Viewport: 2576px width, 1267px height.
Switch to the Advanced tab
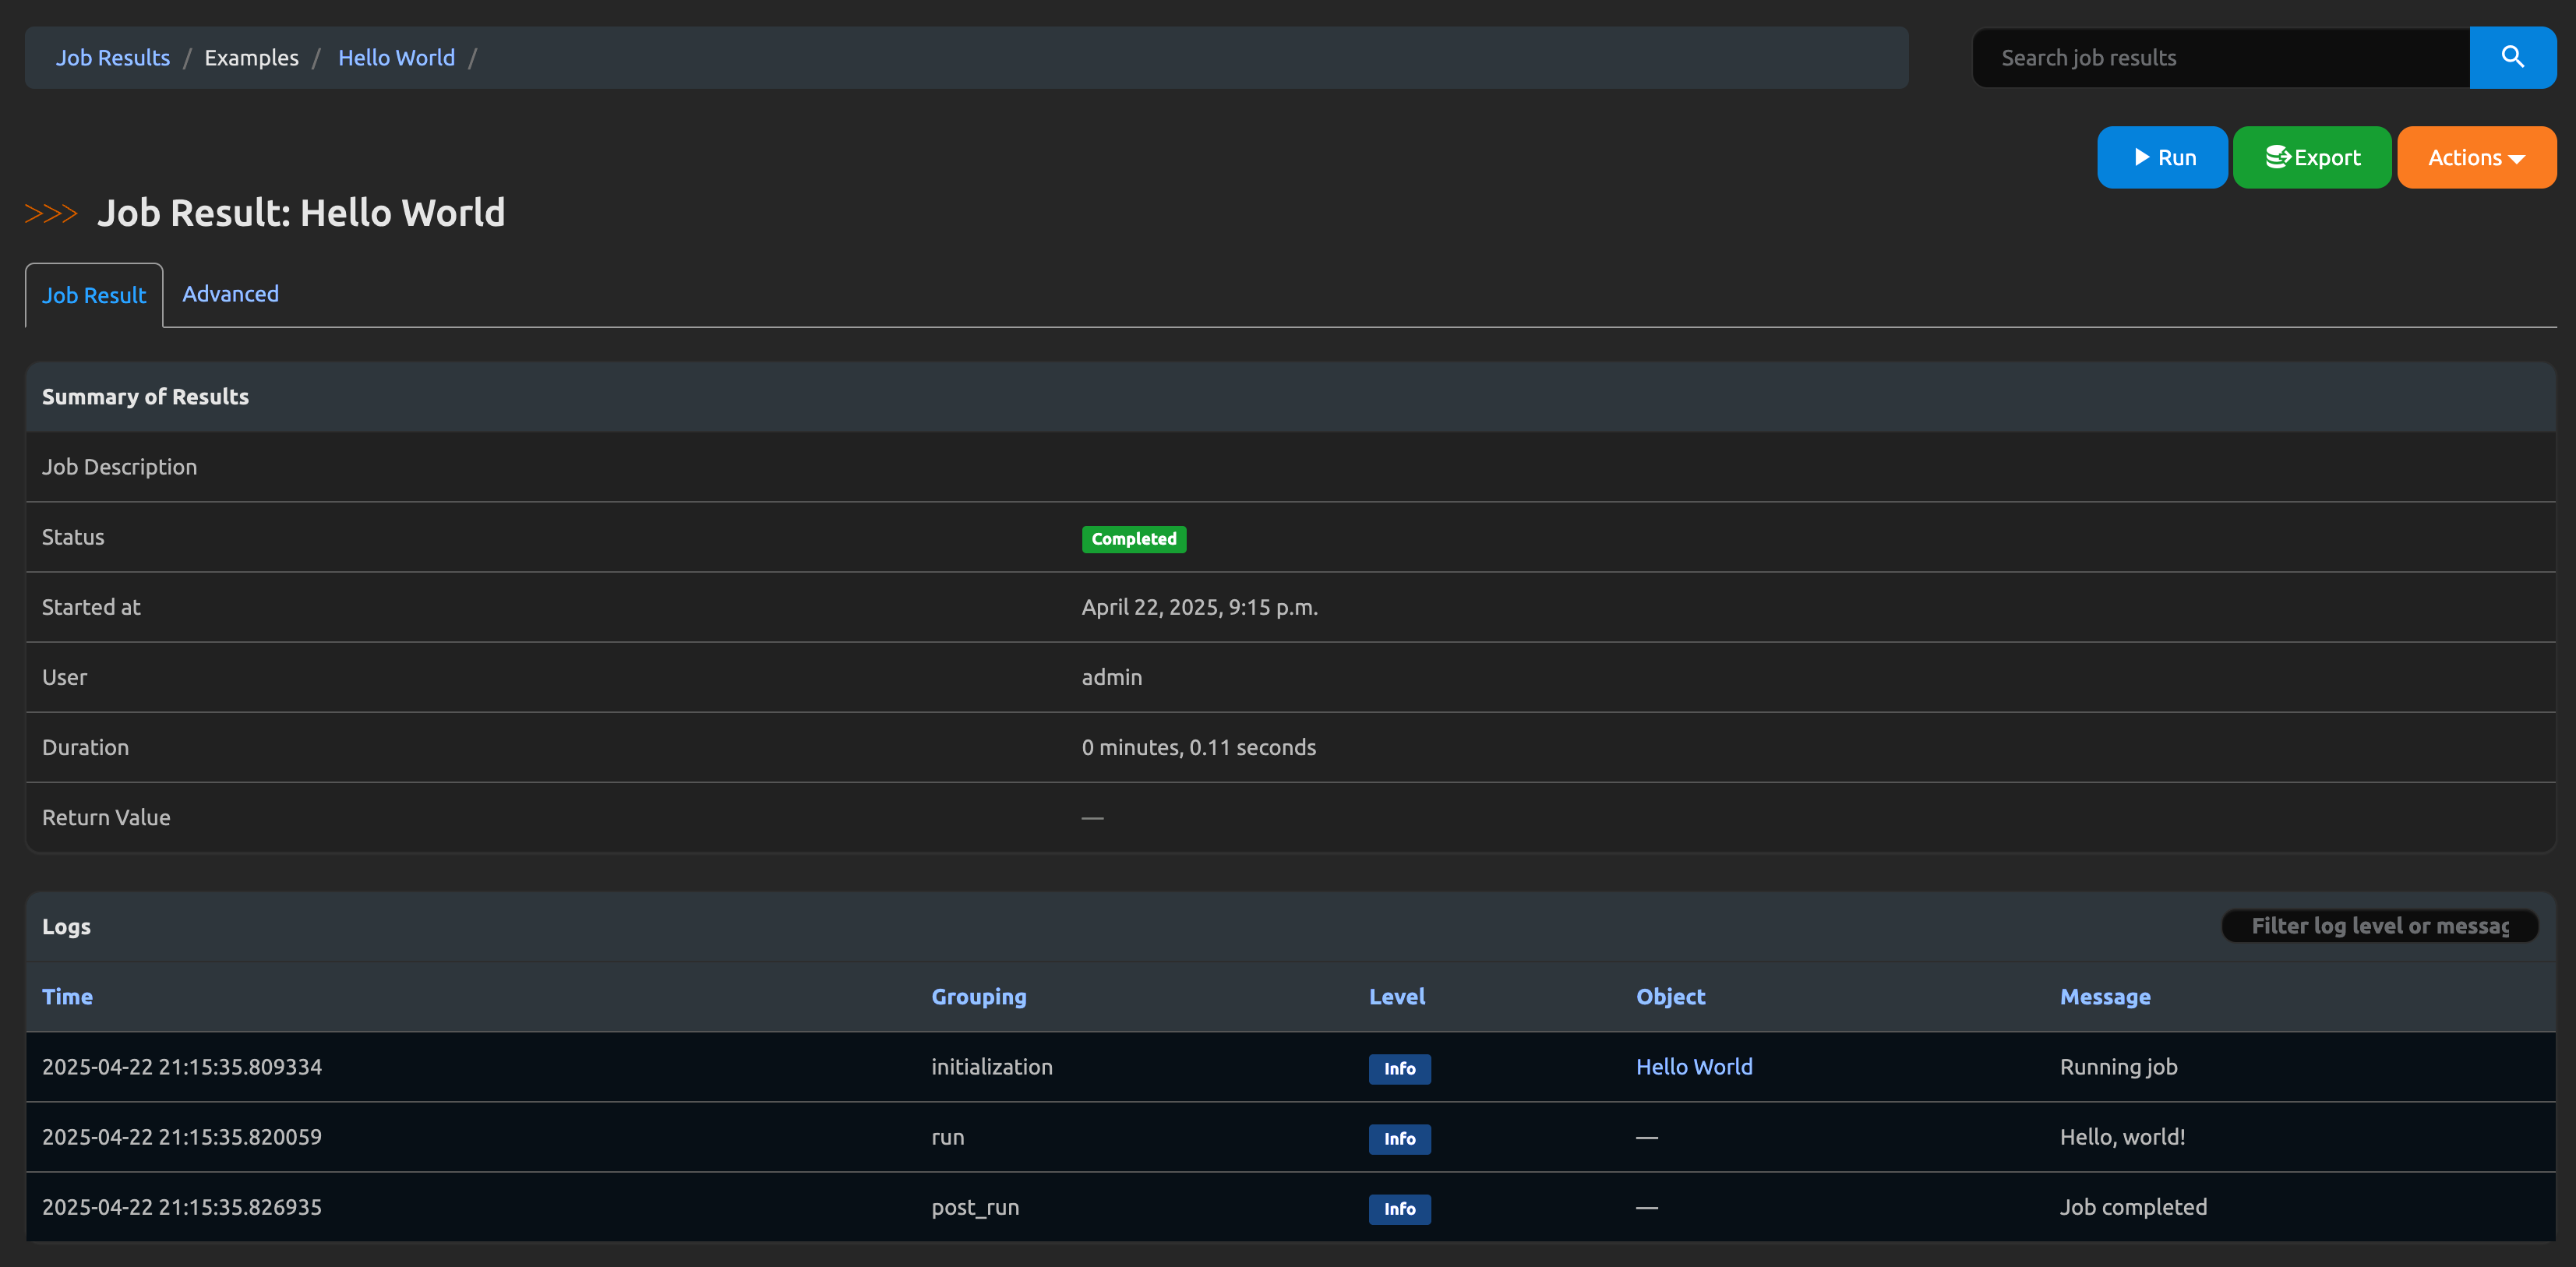230,294
